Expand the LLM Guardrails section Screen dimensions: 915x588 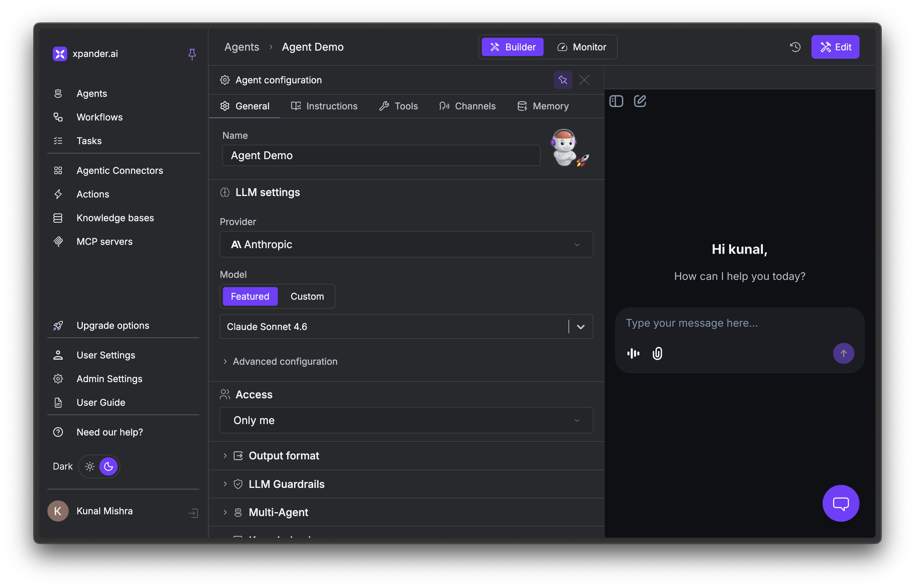287,484
